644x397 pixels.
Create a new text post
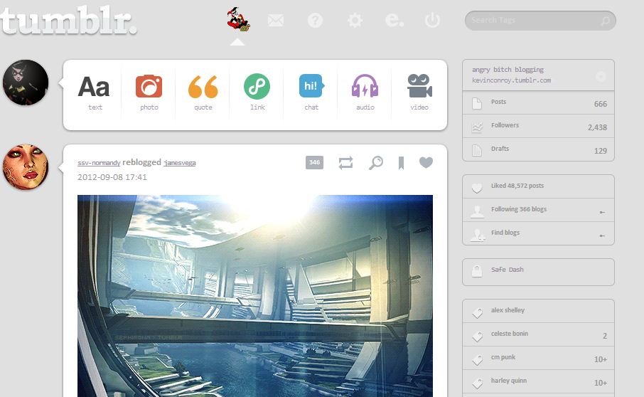tap(94, 92)
